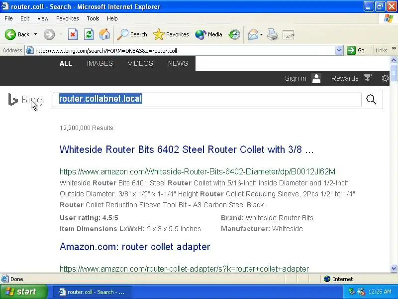
Task: Click the Sign in link
Action: point(296,78)
